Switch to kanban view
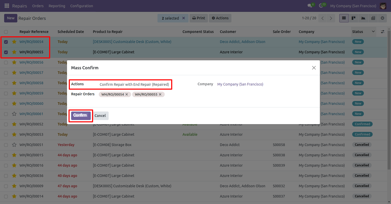391x204 pixels. point(353,18)
